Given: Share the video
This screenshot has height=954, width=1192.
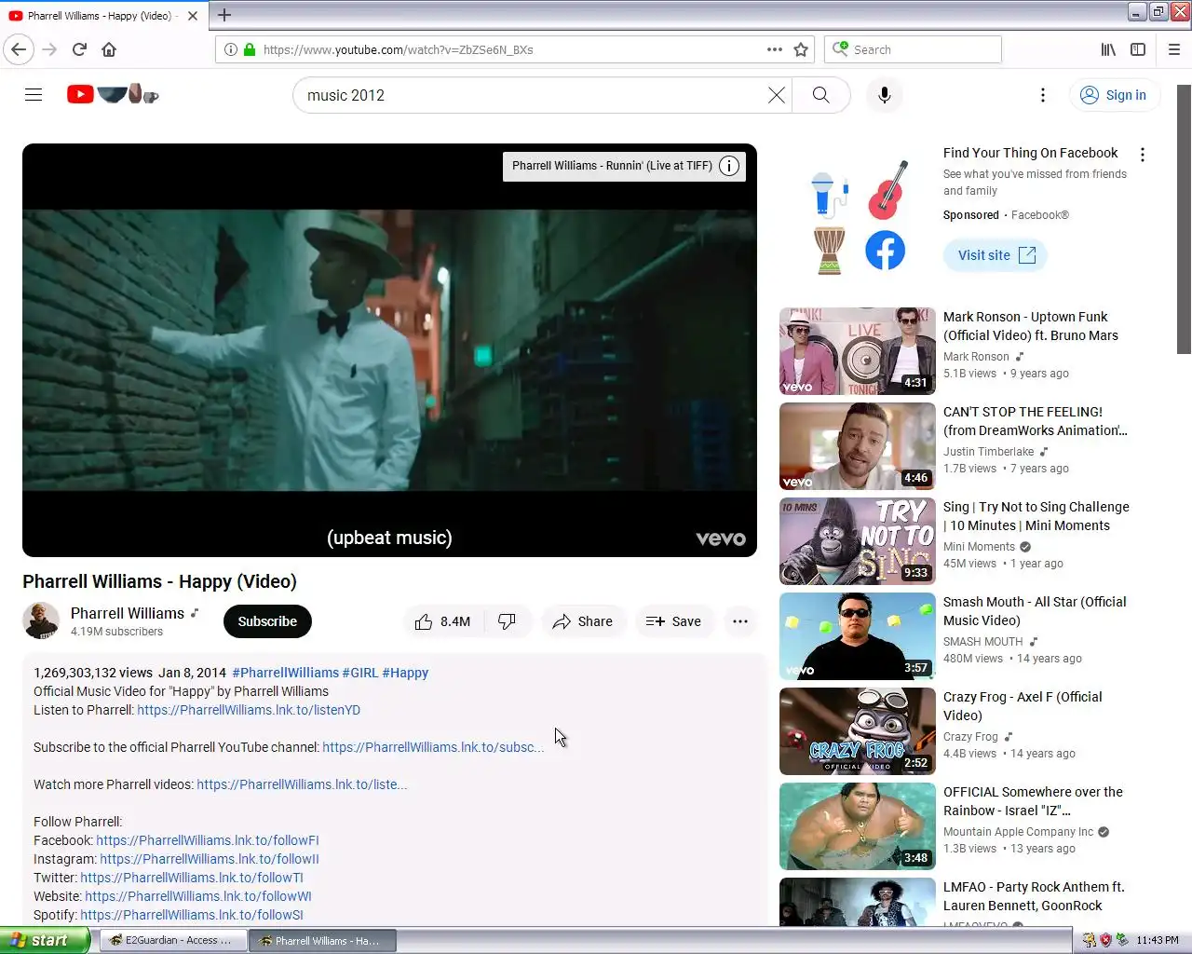Looking at the screenshot, I should coord(583,621).
